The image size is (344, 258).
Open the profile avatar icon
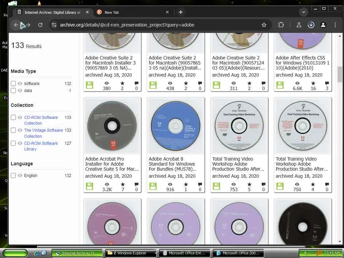click(x=323, y=25)
